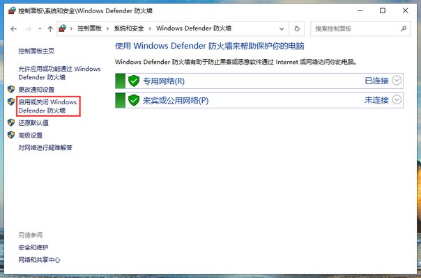Screen dimensions: 421x278
Task: Click shield icon beside 还原默认值
Action: (x=11, y=122)
